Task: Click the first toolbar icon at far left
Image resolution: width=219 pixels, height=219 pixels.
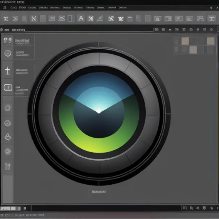Action: click(x=6, y=19)
